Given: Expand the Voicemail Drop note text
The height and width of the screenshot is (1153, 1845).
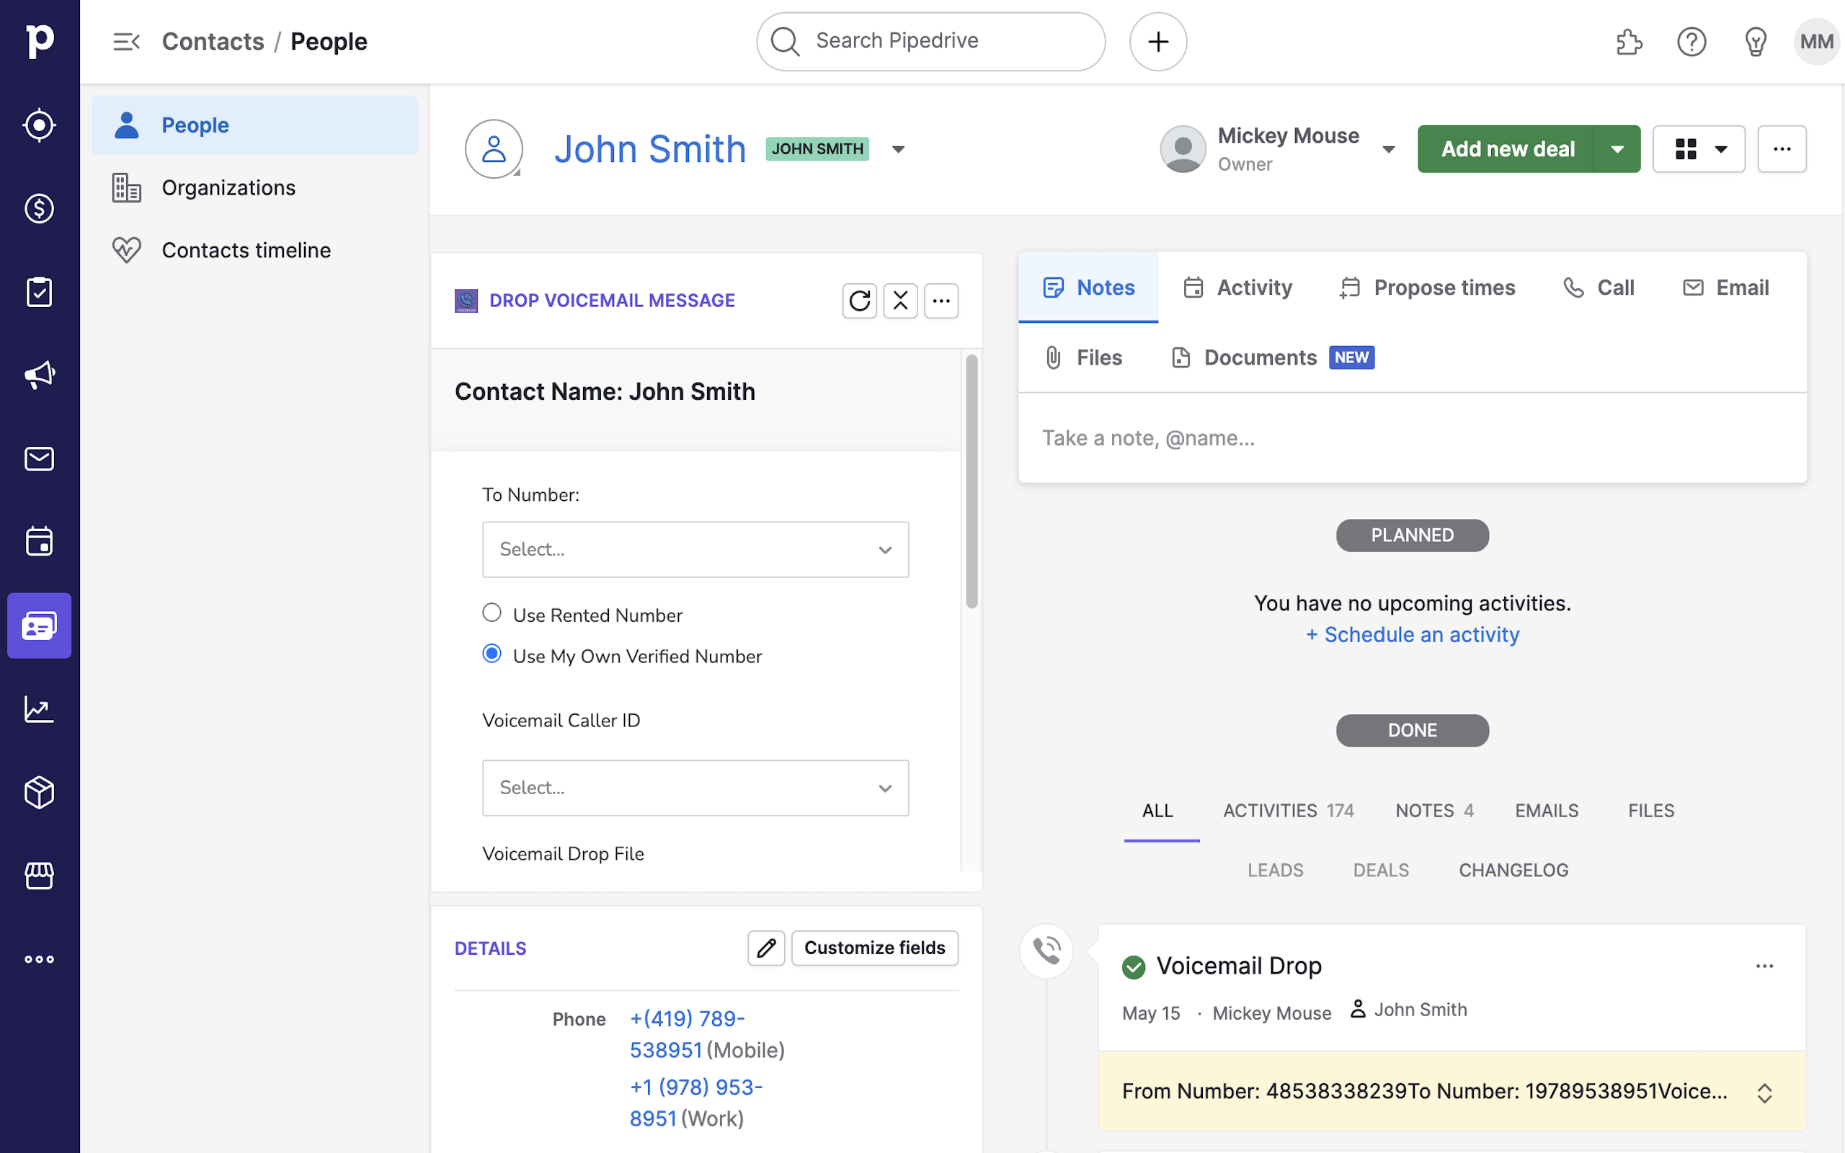Looking at the screenshot, I should pyautogui.click(x=1765, y=1092).
